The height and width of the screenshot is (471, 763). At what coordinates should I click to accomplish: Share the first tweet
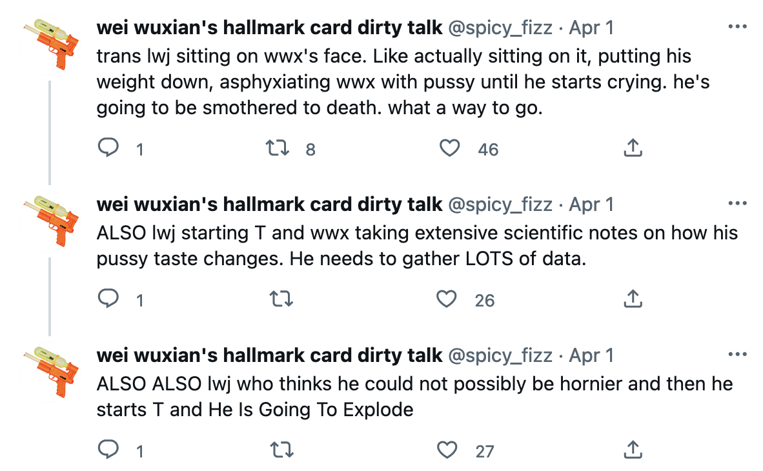tap(633, 149)
